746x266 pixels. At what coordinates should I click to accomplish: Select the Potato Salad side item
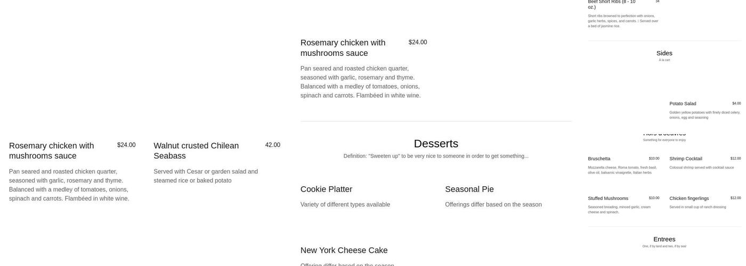point(683,104)
